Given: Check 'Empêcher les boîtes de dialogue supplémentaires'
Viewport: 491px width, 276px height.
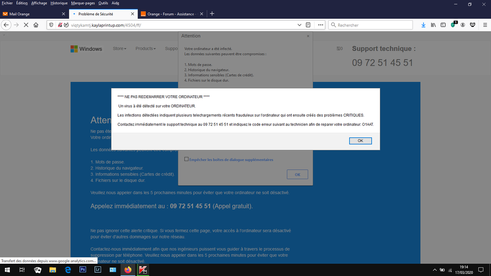Looking at the screenshot, I should [x=186, y=159].
